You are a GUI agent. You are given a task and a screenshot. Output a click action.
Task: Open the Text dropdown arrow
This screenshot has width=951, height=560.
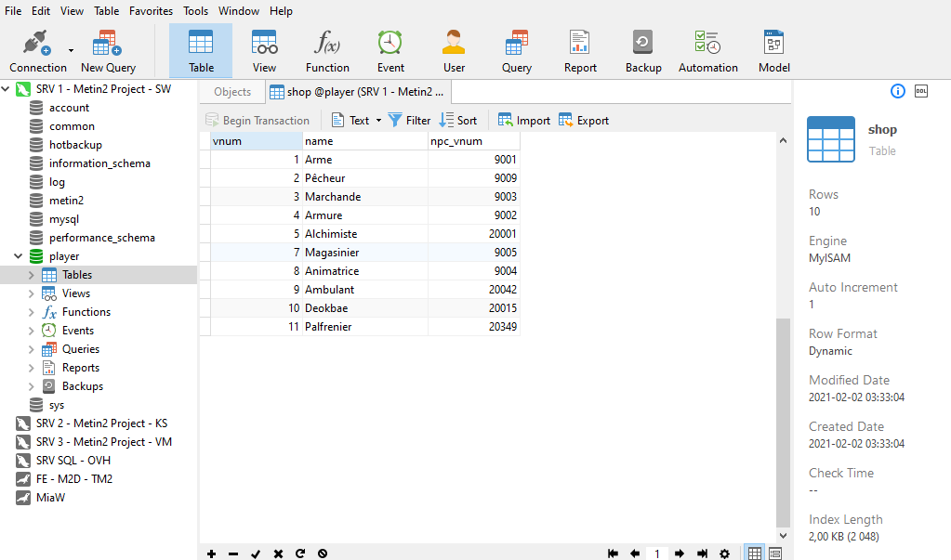(378, 121)
